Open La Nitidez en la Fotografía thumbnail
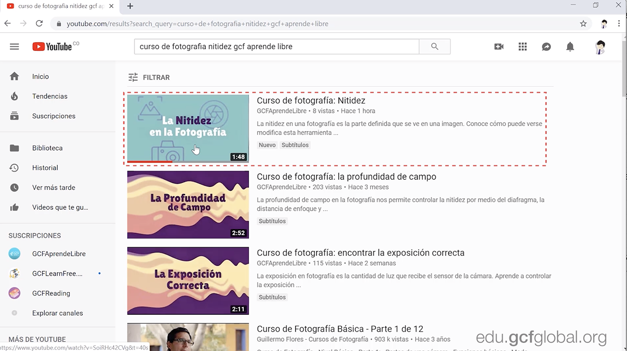This screenshot has width=627, height=351. pos(188,128)
